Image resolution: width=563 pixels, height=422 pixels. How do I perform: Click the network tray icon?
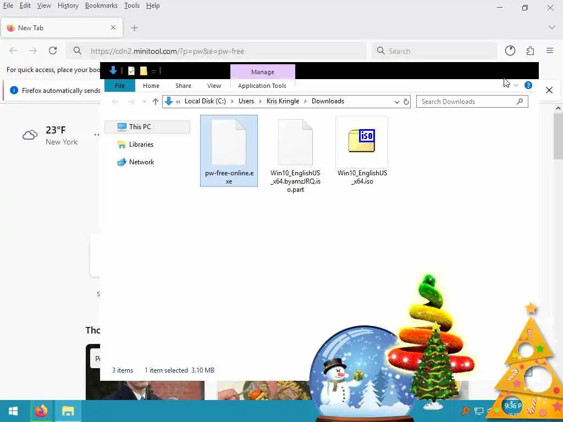478,411
